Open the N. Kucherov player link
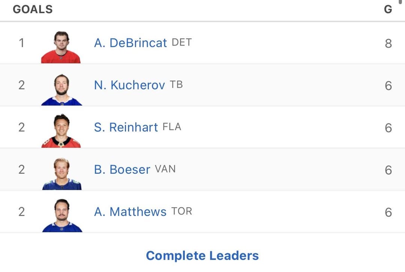 129,85
